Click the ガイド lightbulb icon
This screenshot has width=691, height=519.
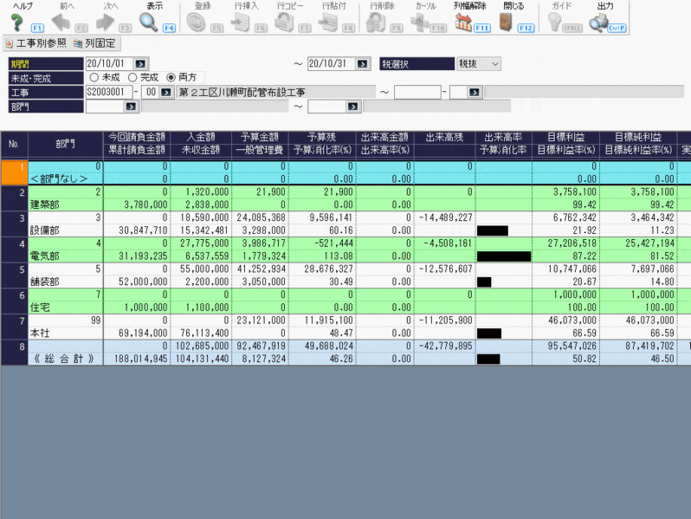(x=554, y=23)
